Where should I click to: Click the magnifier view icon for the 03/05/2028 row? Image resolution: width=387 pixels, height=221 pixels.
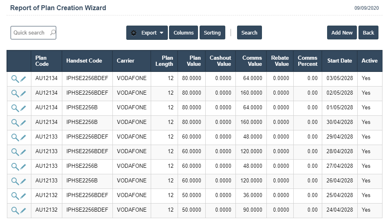[15, 79]
